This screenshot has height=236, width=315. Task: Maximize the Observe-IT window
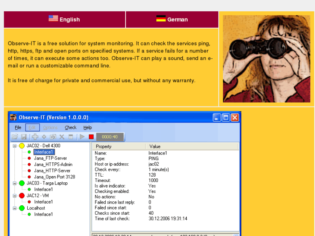[226, 117]
